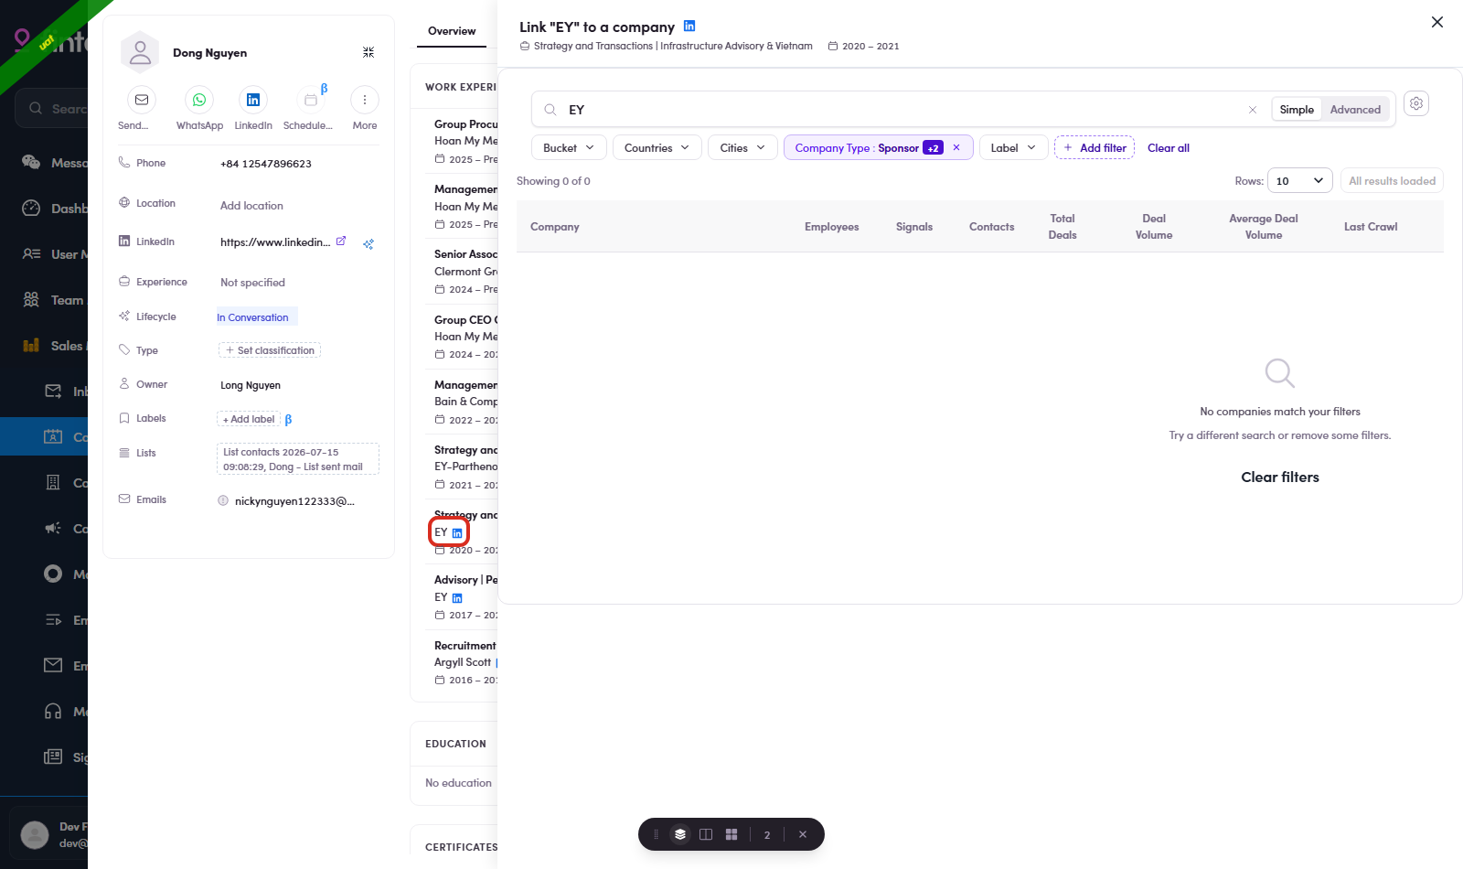The width and height of the screenshot is (1463, 869).
Task: Switch search mode to Simple
Action: point(1297,110)
